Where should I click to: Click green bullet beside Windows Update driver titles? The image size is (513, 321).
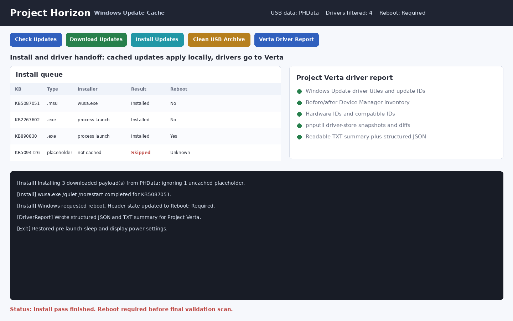[300, 91]
